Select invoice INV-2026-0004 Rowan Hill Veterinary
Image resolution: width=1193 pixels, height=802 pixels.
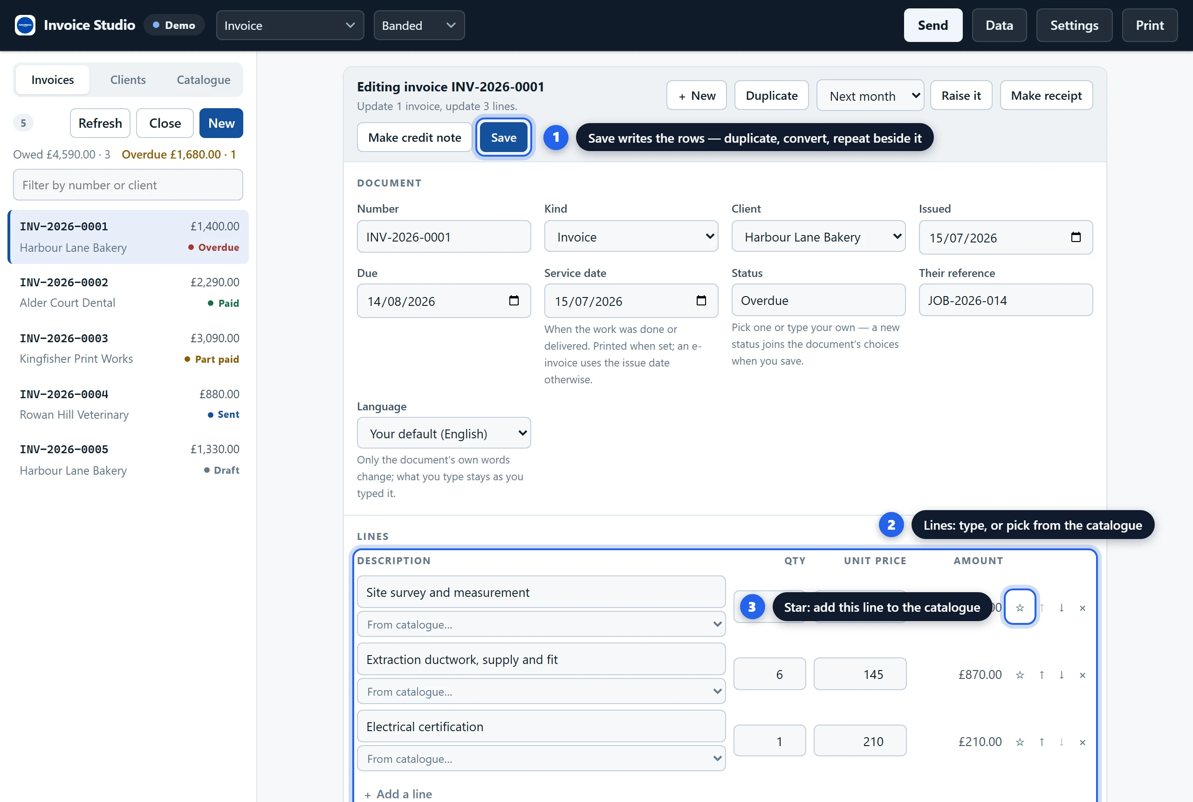pyautogui.click(x=129, y=404)
